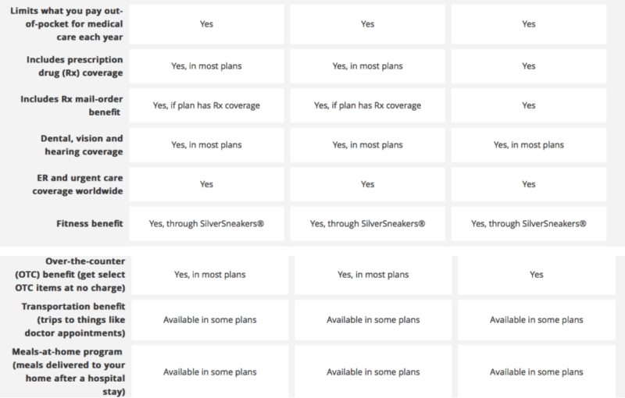Click the first "Yes, through SilverSneakers®" cell in Fitness row
Image resolution: width=625 pixels, height=398 pixels.
tap(206, 224)
